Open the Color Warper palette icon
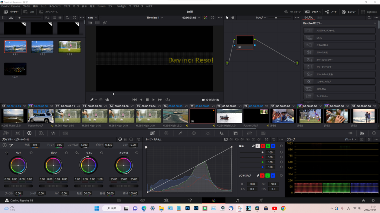The height and width of the screenshot is (213, 380). pos(166,133)
